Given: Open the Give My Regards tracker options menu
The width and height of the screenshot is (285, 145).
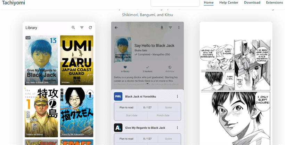Looking at the screenshot, I should pyautogui.click(x=177, y=128).
